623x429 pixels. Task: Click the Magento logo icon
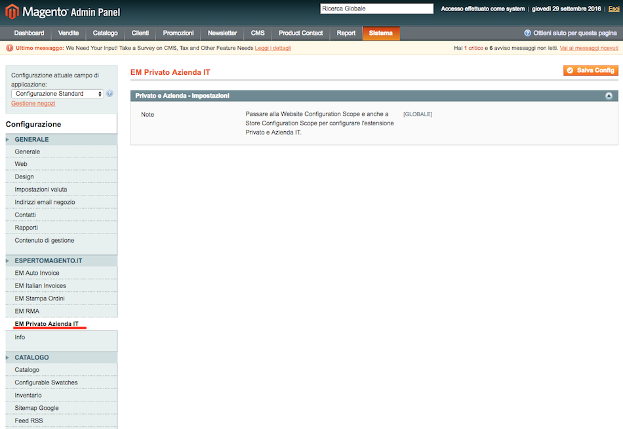[x=12, y=12]
